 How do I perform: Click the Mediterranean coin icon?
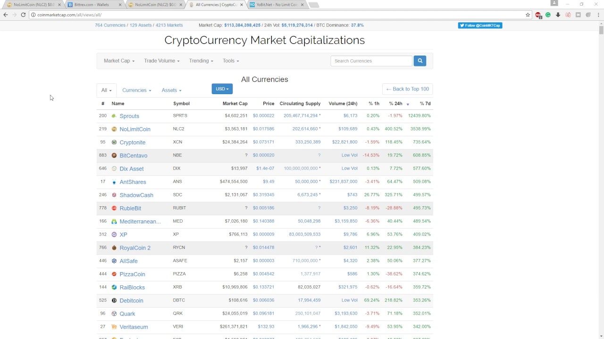pos(114,221)
